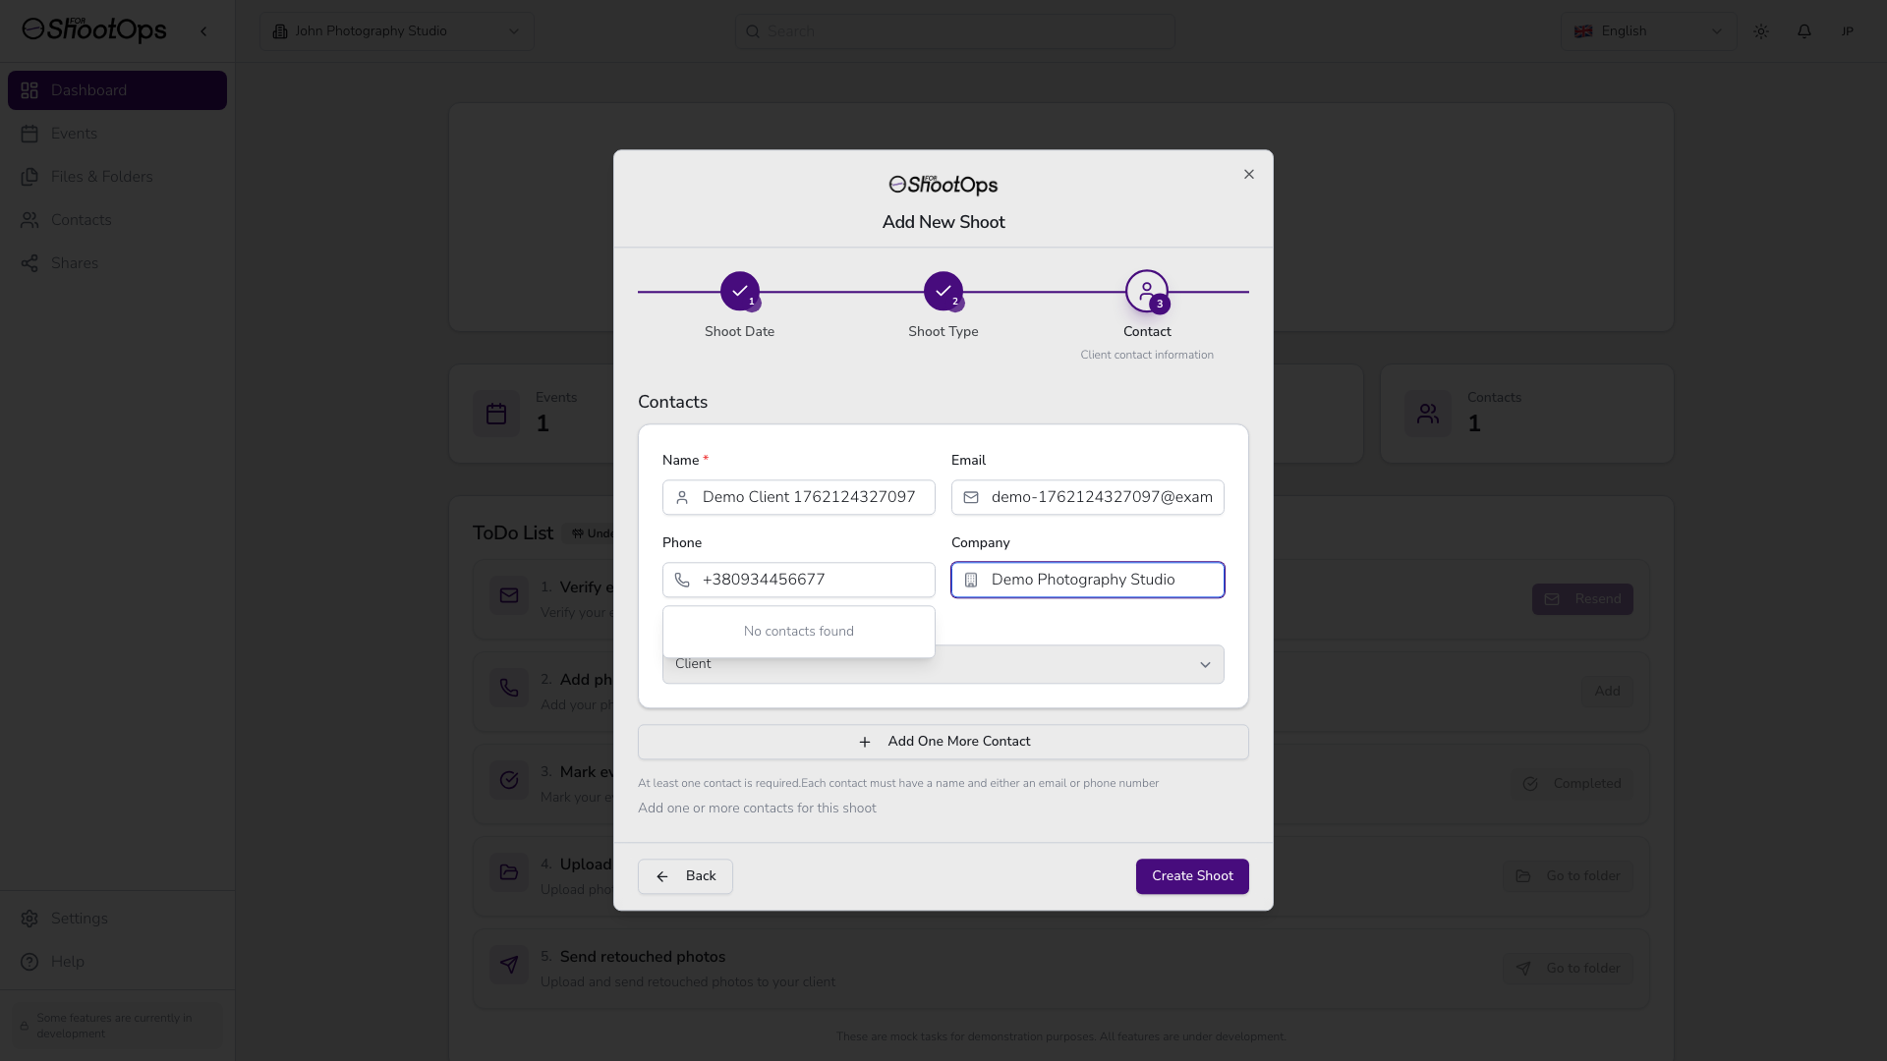The width and height of the screenshot is (1887, 1061).
Task: Focus the Phone number field
Action: click(x=811, y=580)
